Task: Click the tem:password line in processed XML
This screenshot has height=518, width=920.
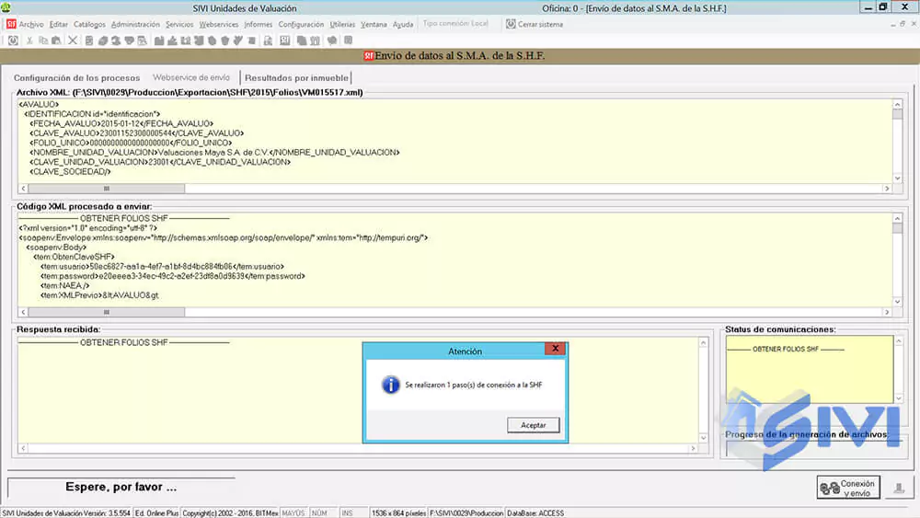Action: [x=173, y=276]
